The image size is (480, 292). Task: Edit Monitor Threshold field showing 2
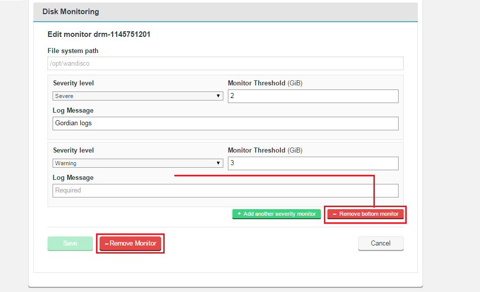tap(313, 96)
